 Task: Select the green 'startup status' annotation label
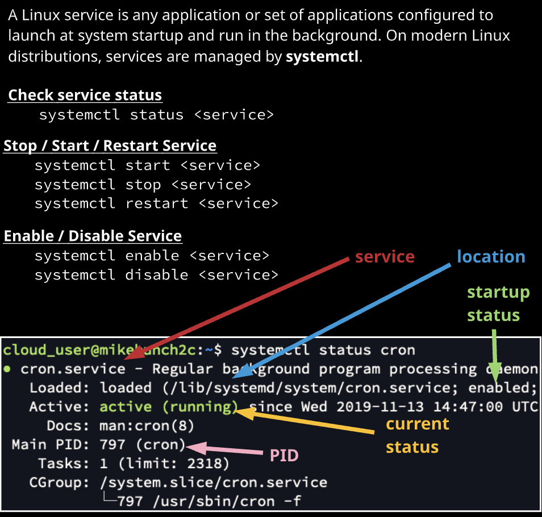coord(498,304)
